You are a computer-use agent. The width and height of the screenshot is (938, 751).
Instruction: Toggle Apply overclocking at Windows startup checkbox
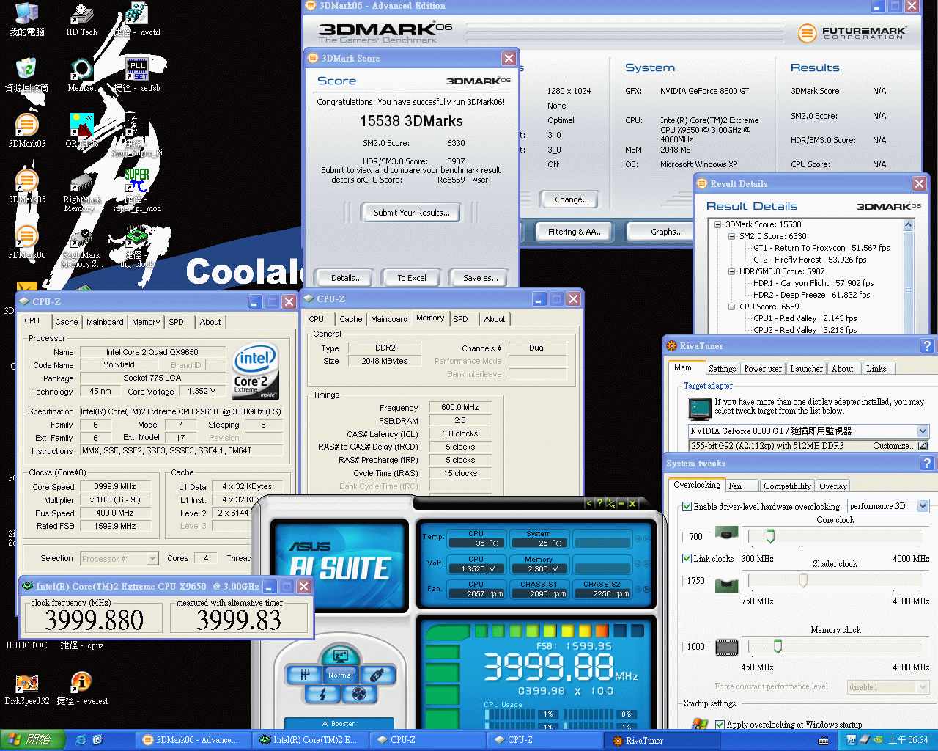720,725
